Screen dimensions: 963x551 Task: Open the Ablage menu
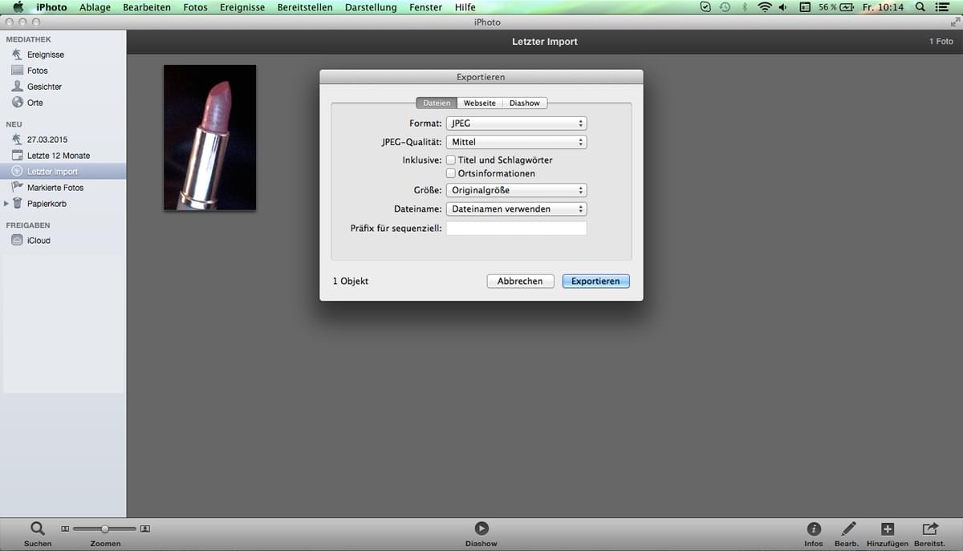pyautogui.click(x=95, y=7)
